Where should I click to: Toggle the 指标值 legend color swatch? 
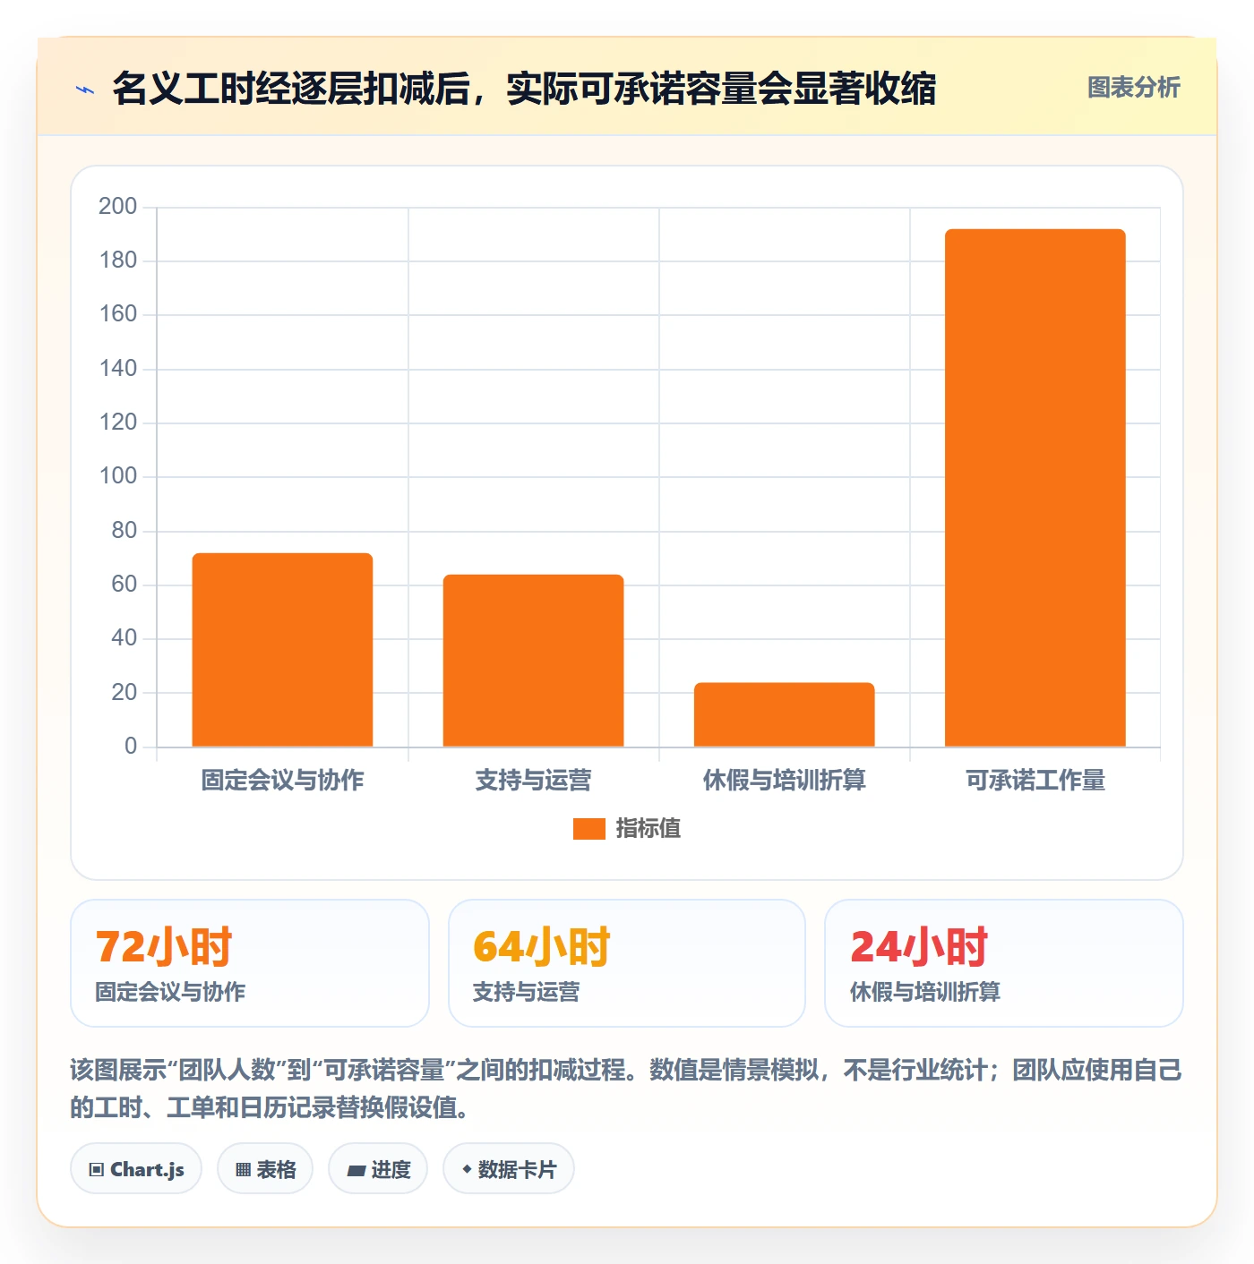coord(588,829)
